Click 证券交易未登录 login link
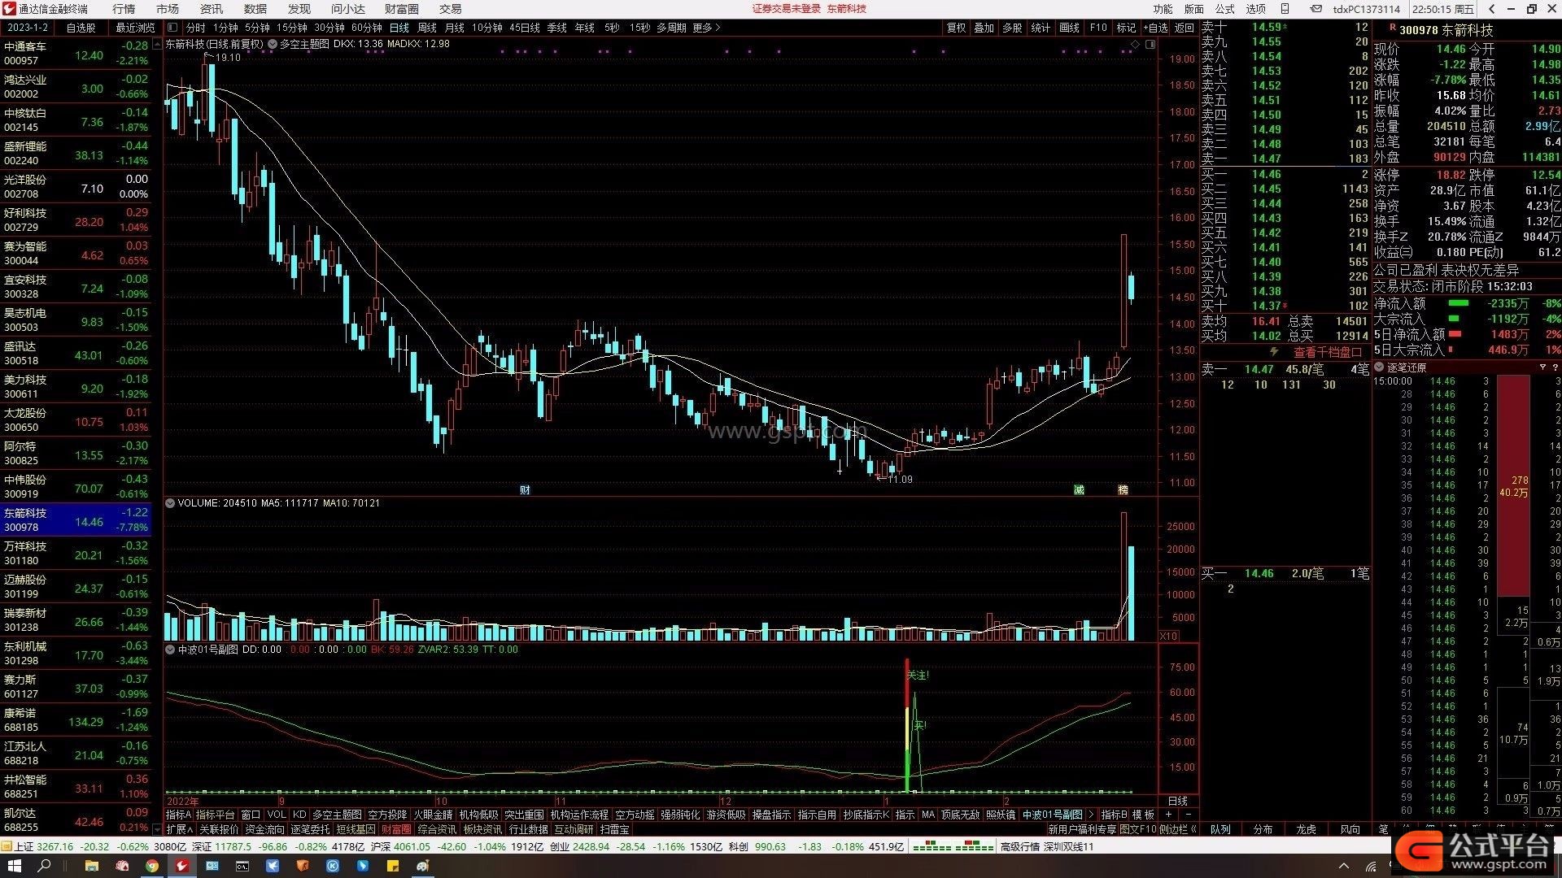The height and width of the screenshot is (878, 1562). [786, 9]
